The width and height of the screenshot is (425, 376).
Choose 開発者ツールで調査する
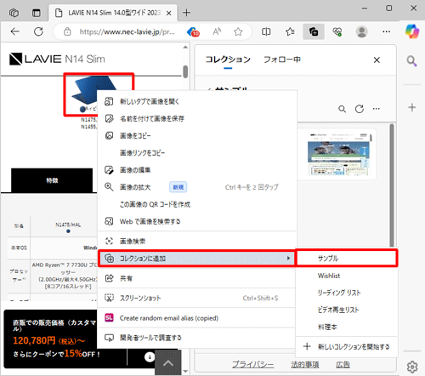(197, 338)
